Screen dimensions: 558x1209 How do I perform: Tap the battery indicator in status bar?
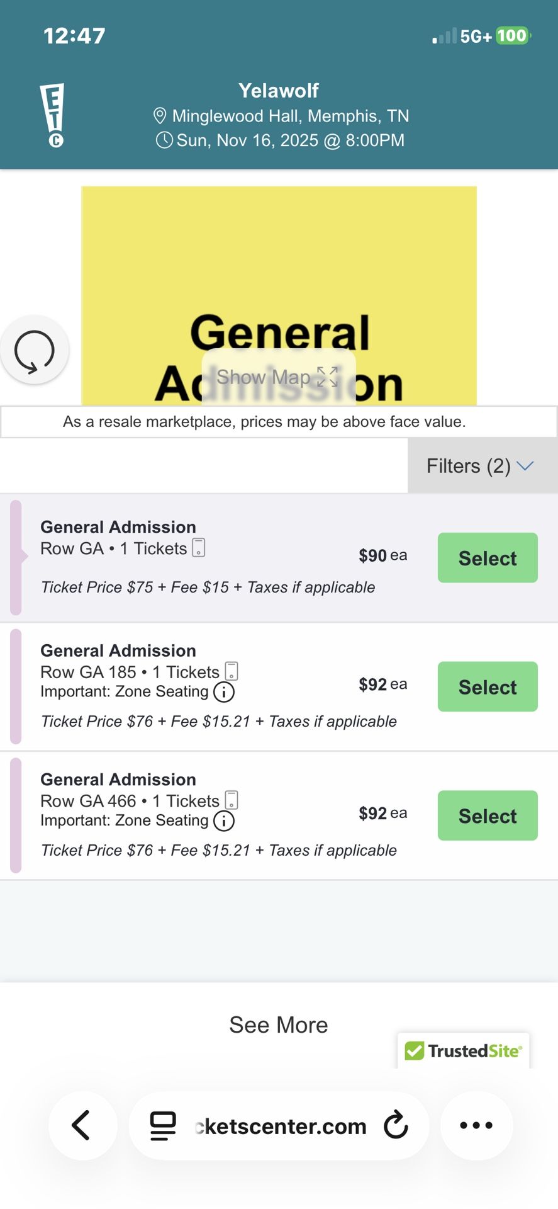click(x=511, y=36)
